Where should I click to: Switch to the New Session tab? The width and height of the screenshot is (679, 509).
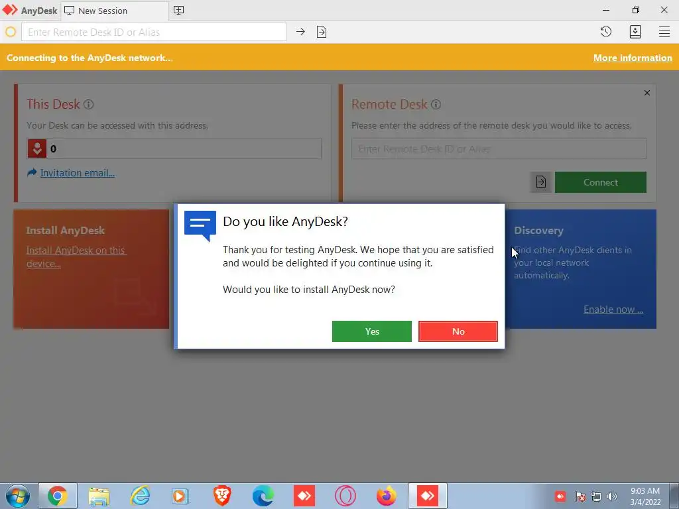point(115,11)
